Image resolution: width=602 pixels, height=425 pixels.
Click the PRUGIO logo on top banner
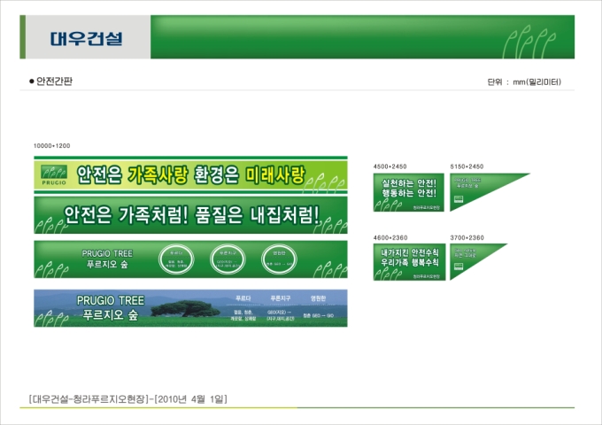point(52,175)
